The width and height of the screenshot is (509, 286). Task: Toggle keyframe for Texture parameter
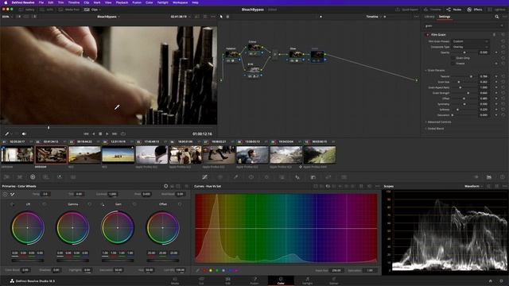(x=496, y=76)
